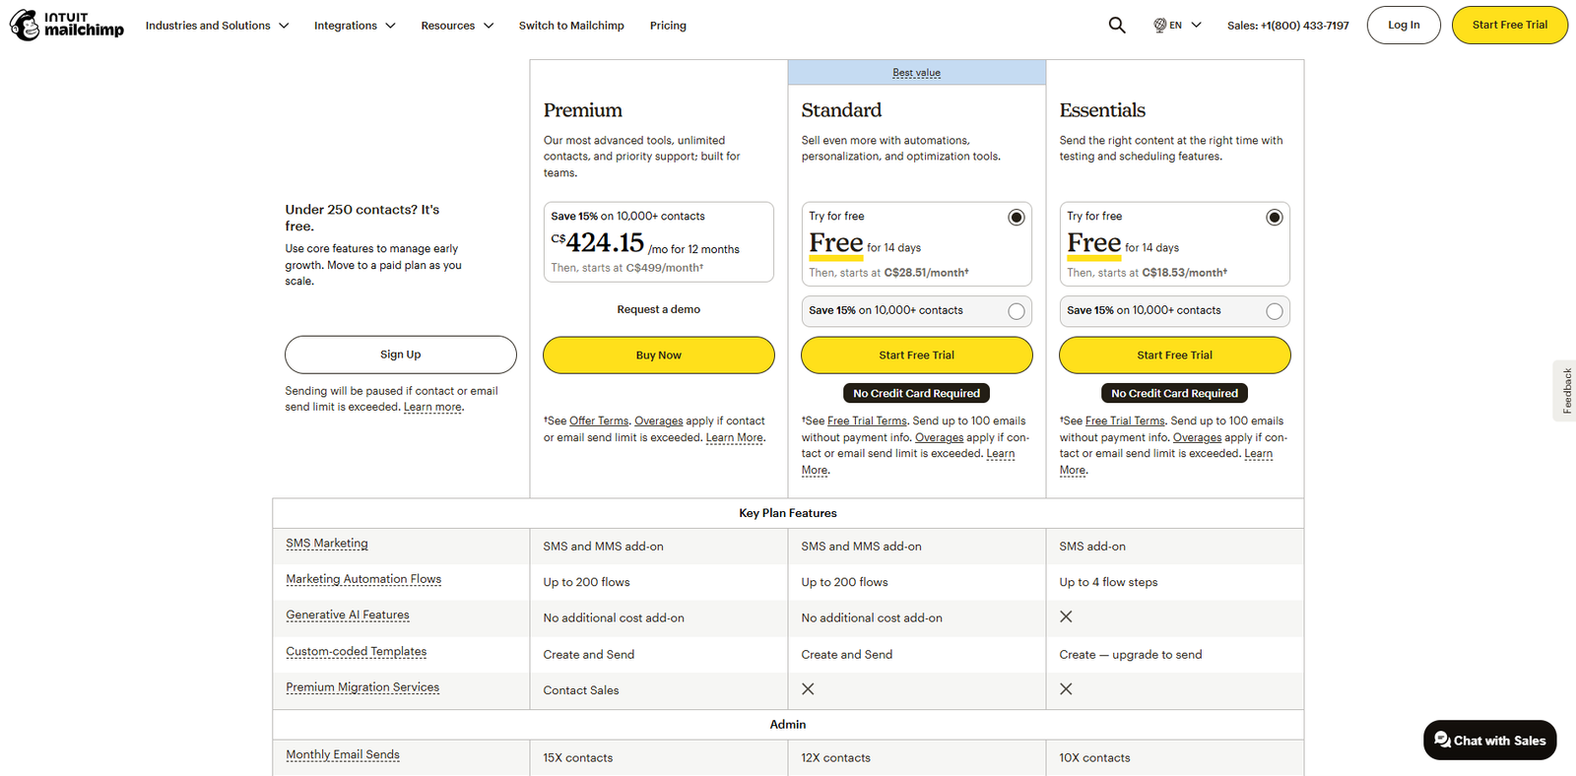
Task: Open Custom-coded Templates feature link
Action: [x=357, y=652]
